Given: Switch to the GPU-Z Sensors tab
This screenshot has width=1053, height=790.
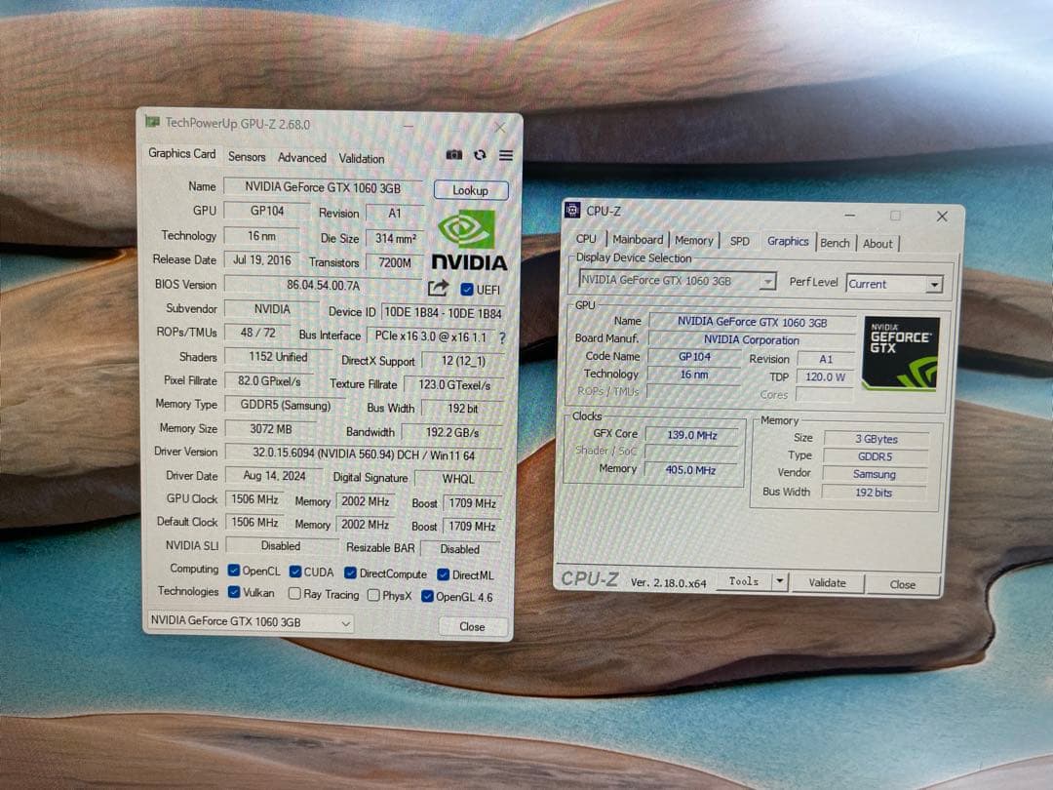Looking at the screenshot, I should click(x=247, y=156).
